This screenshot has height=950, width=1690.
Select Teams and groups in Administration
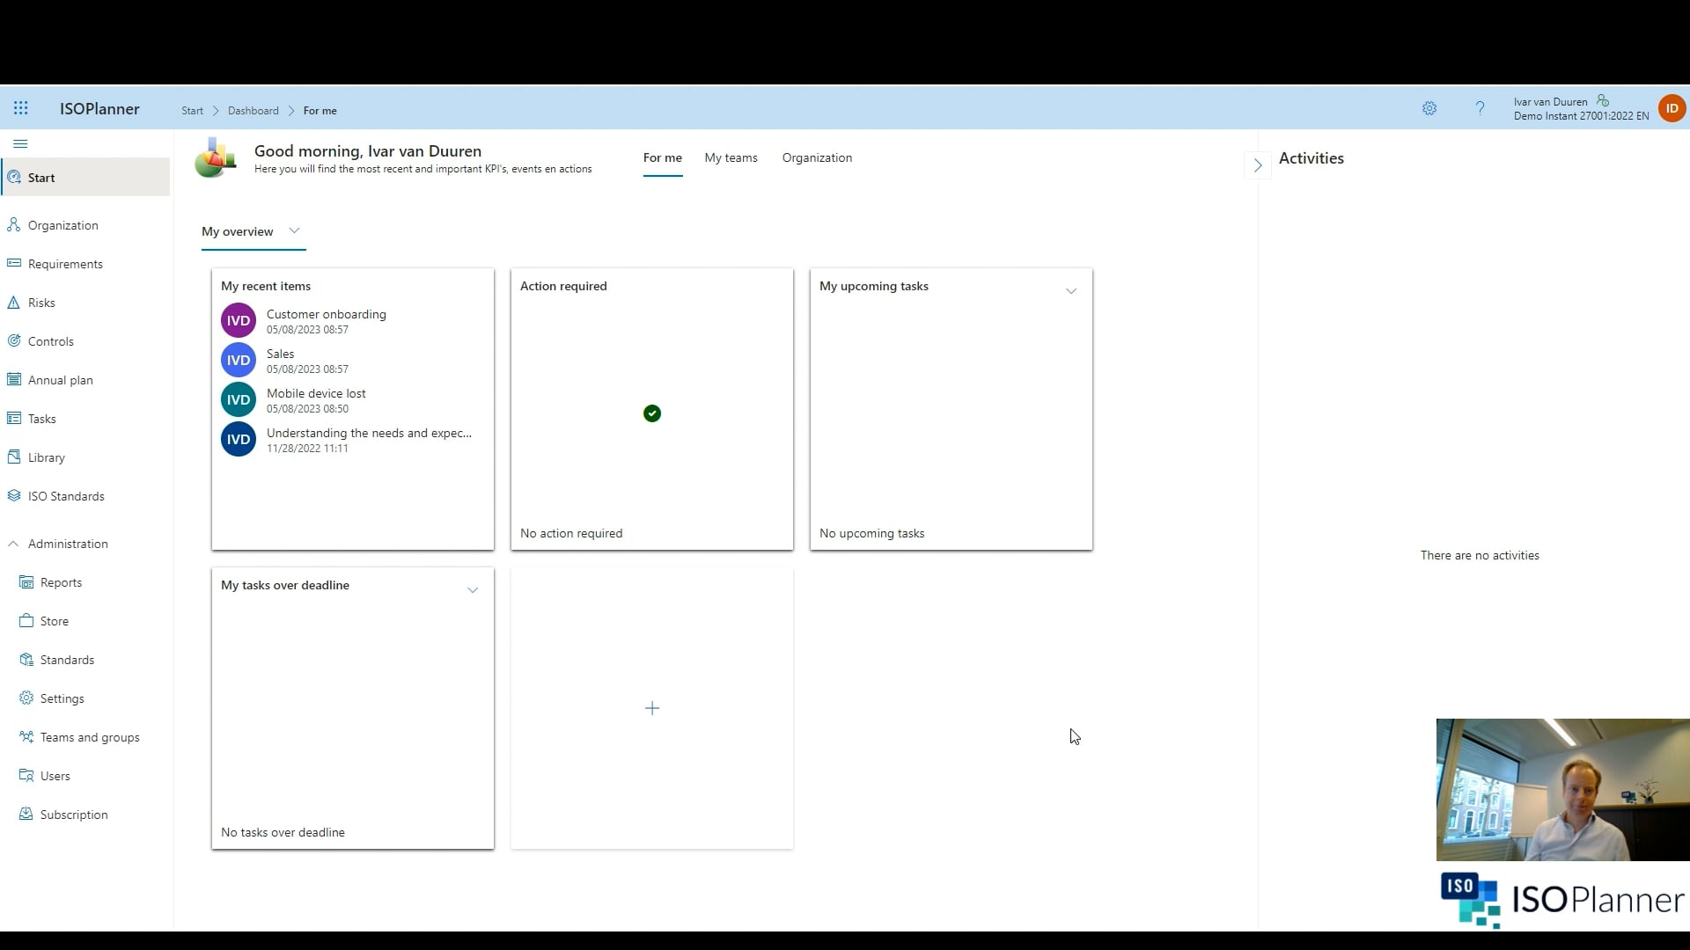coord(89,736)
